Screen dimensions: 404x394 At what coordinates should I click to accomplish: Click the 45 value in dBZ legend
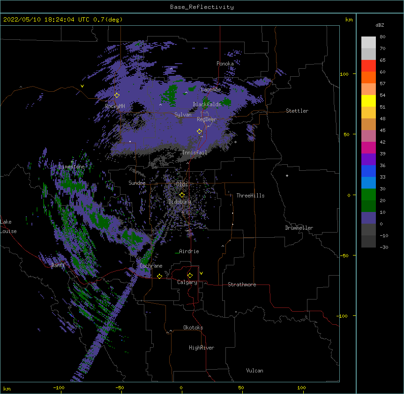tap(382, 131)
